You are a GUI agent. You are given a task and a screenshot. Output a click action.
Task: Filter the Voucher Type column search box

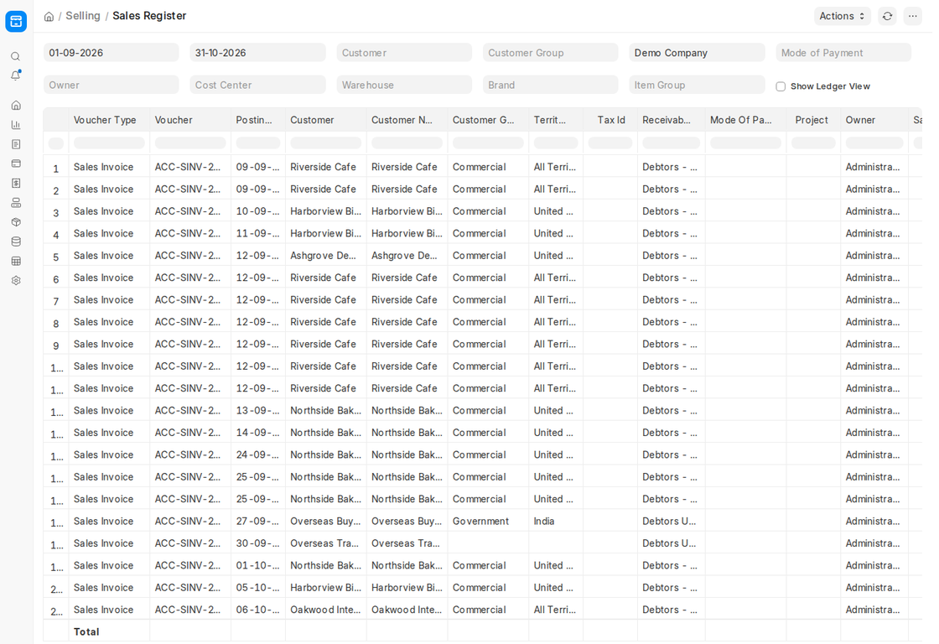(109, 143)
